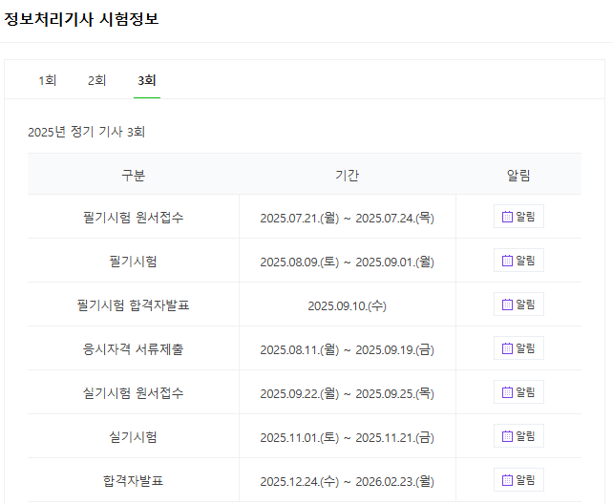Click period 2025.08.09.(토) ~ 2025.09.01.(월)

(x=348, y=262)
